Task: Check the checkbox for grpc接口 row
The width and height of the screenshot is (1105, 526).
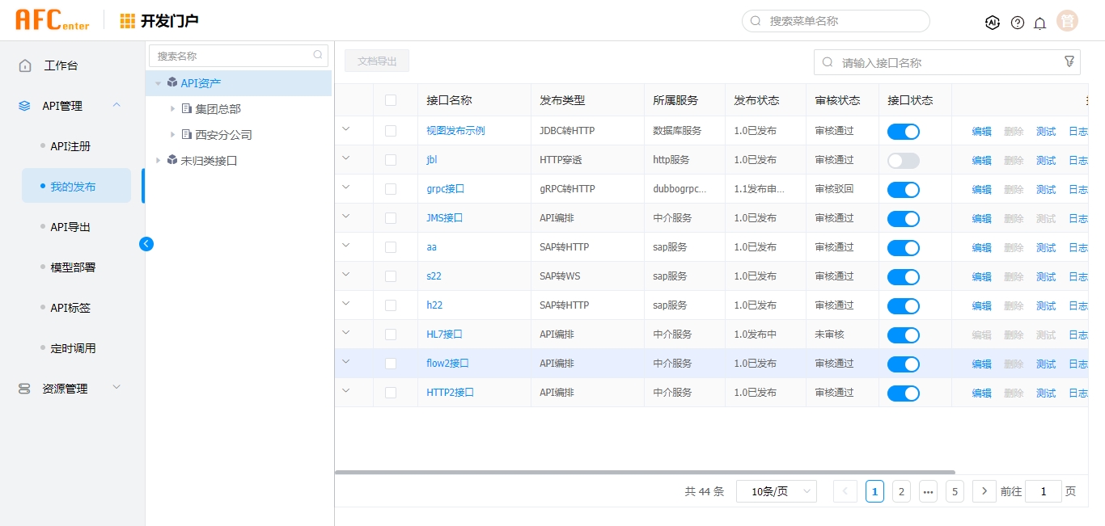Action: coord(391,189)
